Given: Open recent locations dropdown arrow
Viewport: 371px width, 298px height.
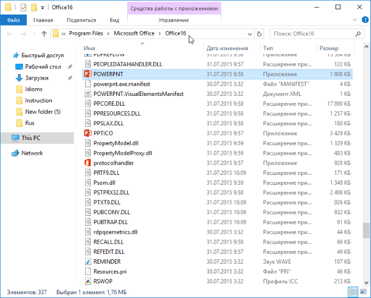Looking at the screenshot, I should click(x=34, y=34).
